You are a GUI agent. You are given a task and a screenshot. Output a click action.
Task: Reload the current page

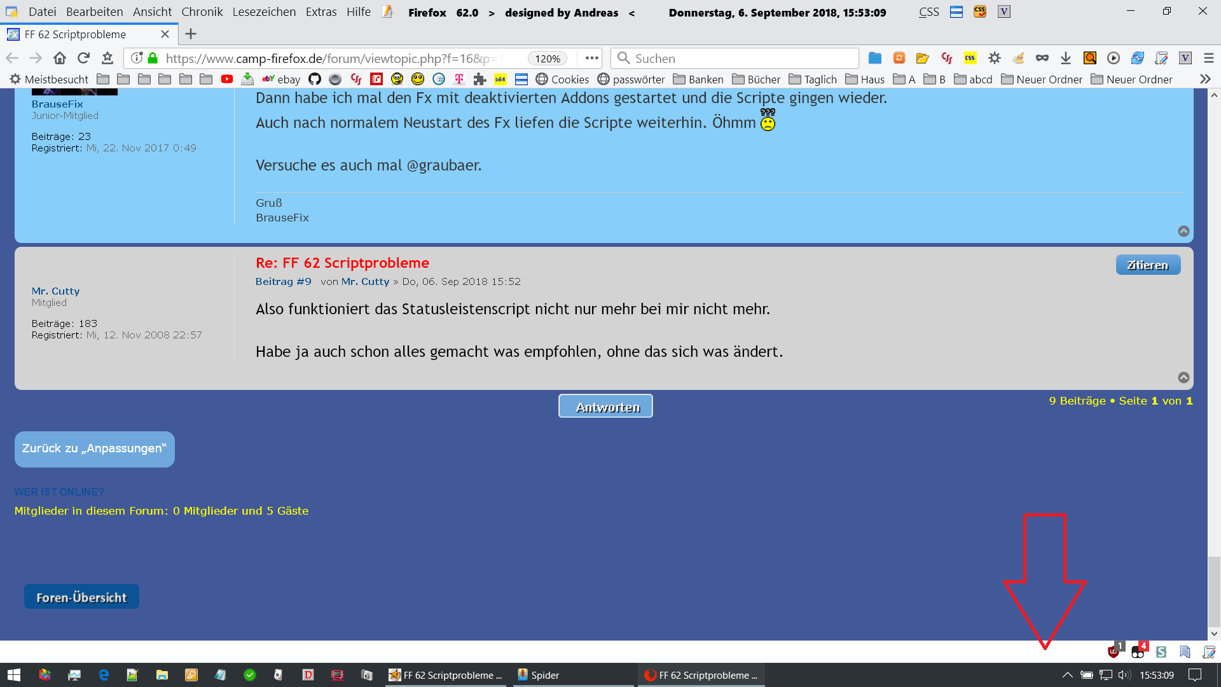tap(83, 59)
